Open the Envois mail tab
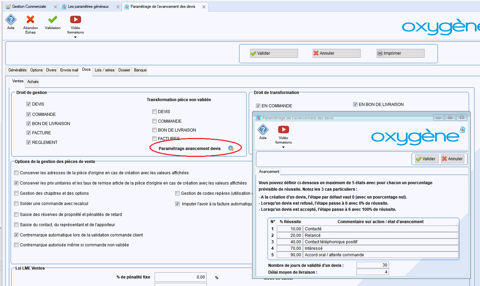Viewport: 480px width, 286px height. coord(69,70)
